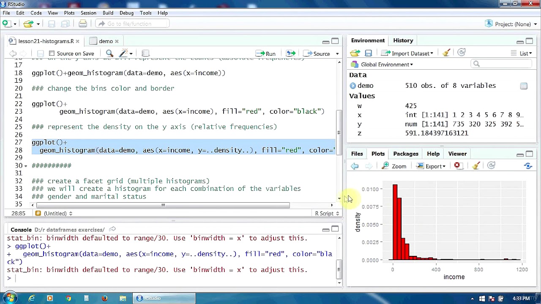Click the previous plot arrow in Plots pane

click(x=355, y=166)
